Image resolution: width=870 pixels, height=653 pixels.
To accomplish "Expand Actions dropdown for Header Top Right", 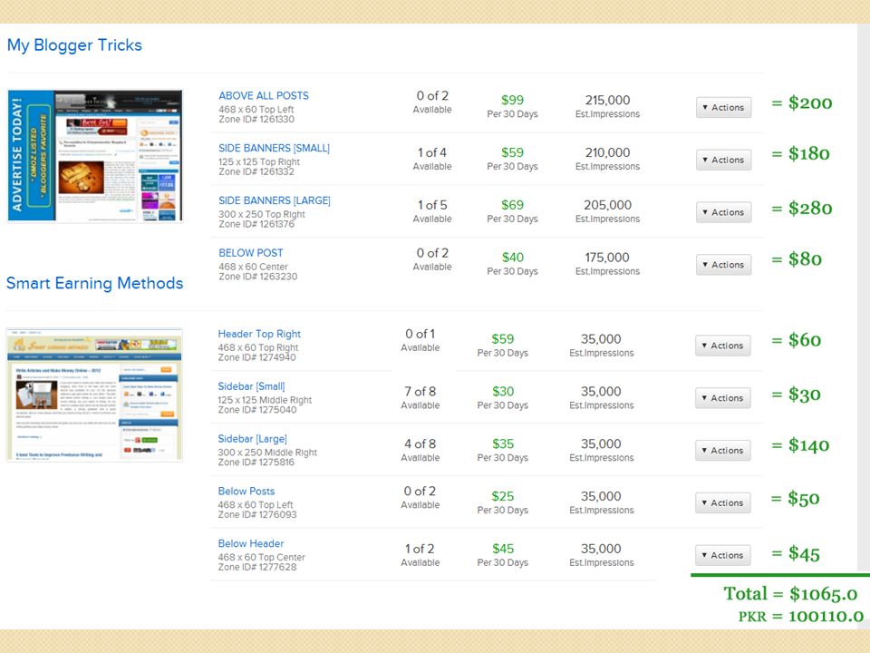I will click(x=722, y=346).
